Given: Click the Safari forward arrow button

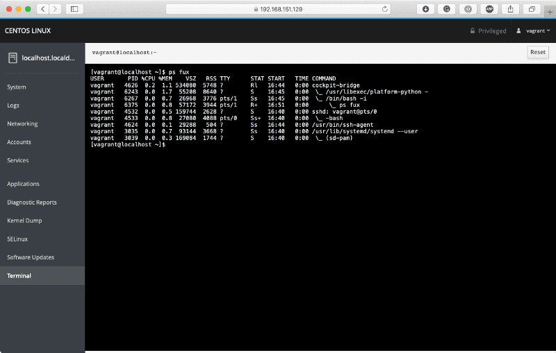Looking at the screenshot, I should pos(54,9).
